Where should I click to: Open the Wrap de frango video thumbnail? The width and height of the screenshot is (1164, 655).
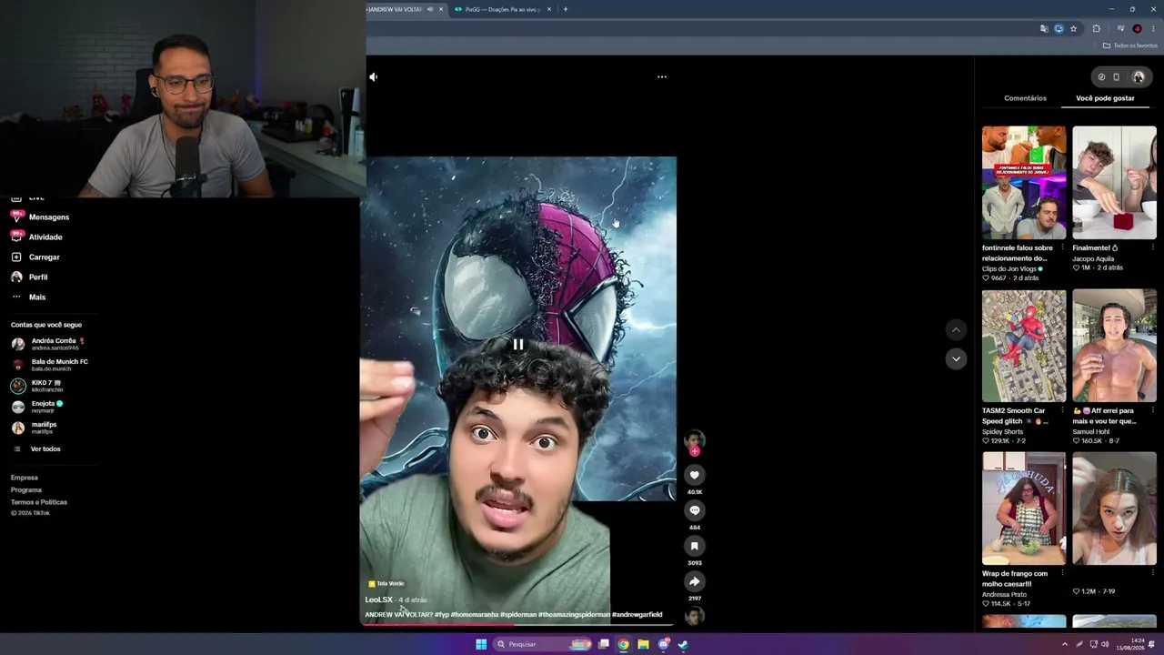1024,509
